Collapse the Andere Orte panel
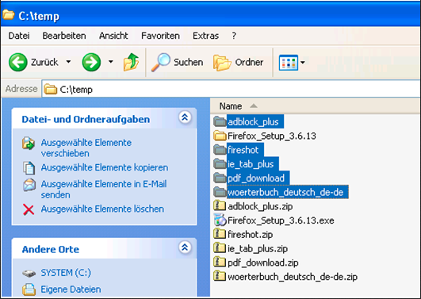 point(185,247)
